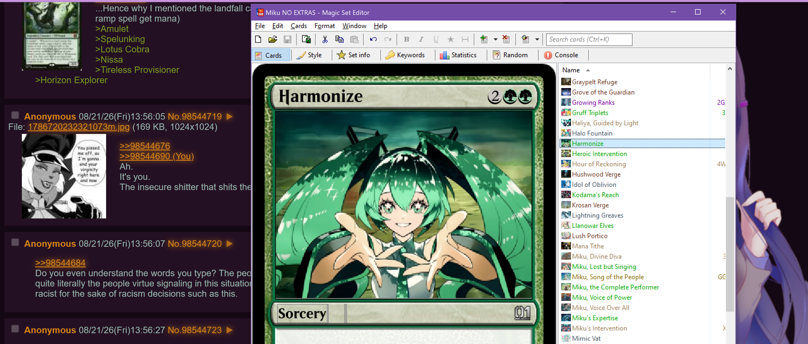
Task: Open the Format menu
Action: [x=325, y=26]
